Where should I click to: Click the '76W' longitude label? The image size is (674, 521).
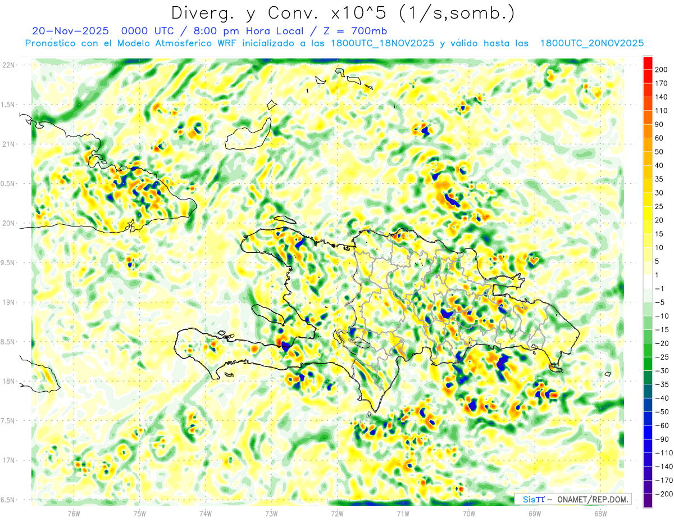74,513
